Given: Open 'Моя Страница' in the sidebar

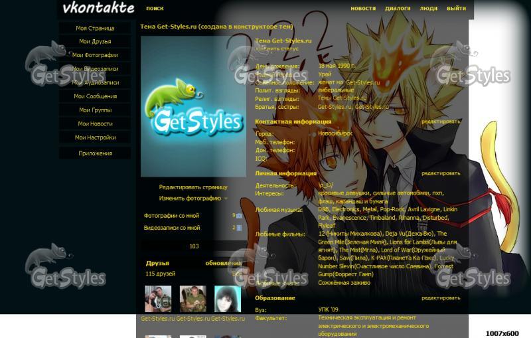Looking at the screenshot, I should coord(95,28).
